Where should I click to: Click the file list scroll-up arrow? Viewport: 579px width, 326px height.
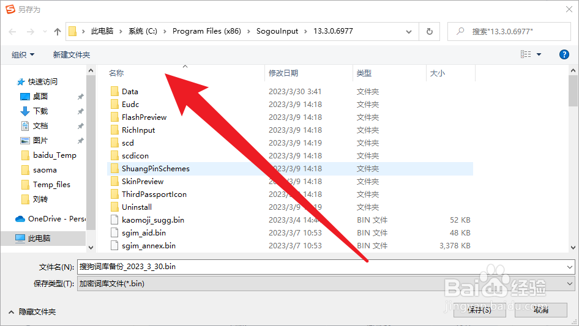pyautogui.click(x=573, y=70)
